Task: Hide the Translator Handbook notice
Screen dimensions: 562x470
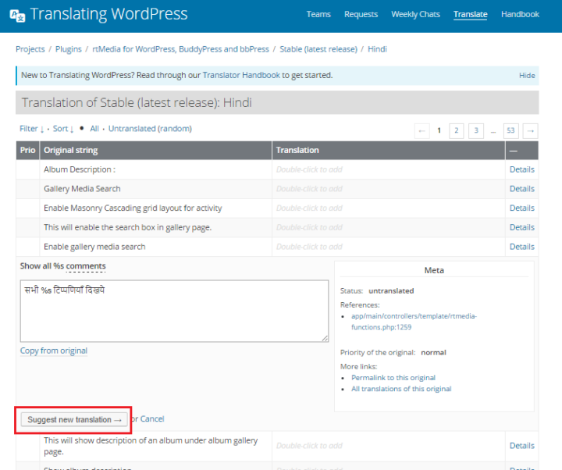Action: tap(527, 76)
